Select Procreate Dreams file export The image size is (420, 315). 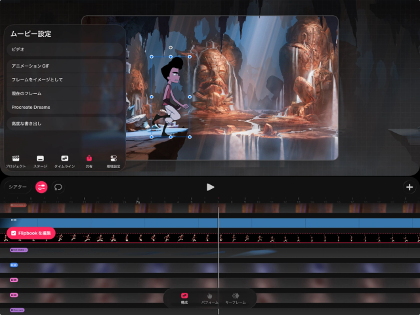(x=65, y=107)
